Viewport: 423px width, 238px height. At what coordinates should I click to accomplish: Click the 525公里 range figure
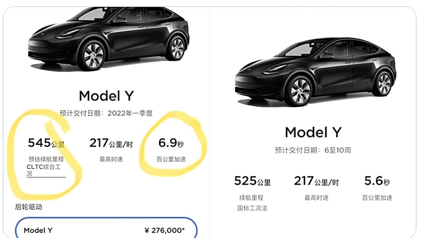pyautogui.click(x=252, y=181)
